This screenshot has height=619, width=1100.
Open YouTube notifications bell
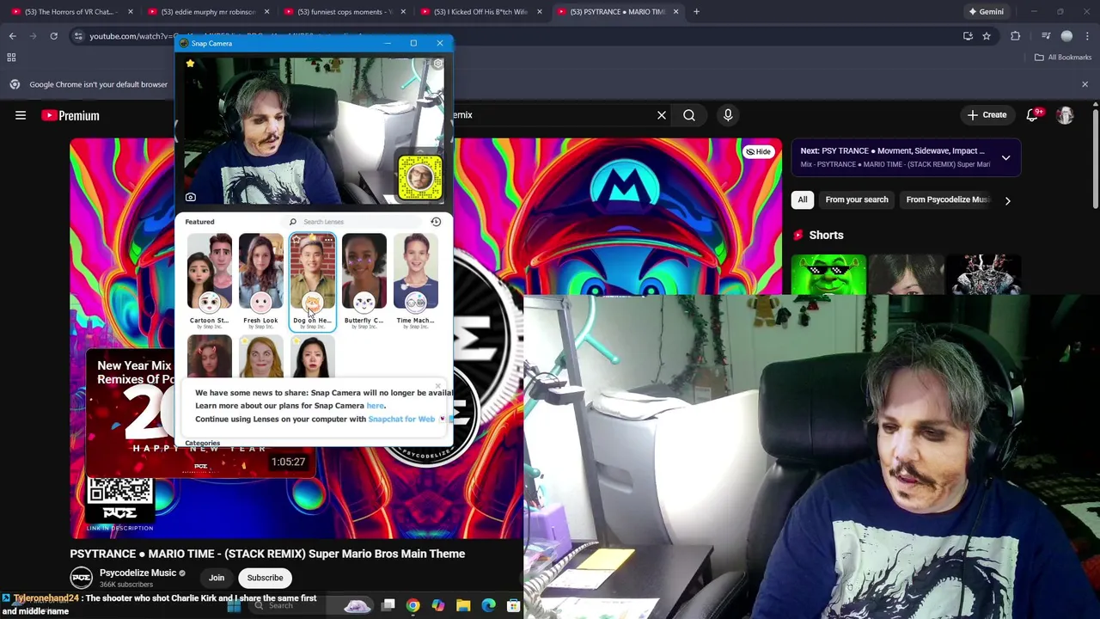[x=1032, y=115]
